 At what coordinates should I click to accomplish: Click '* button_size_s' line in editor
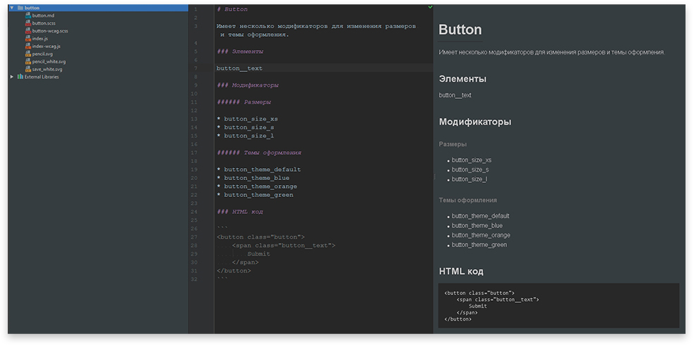point(245,127)
